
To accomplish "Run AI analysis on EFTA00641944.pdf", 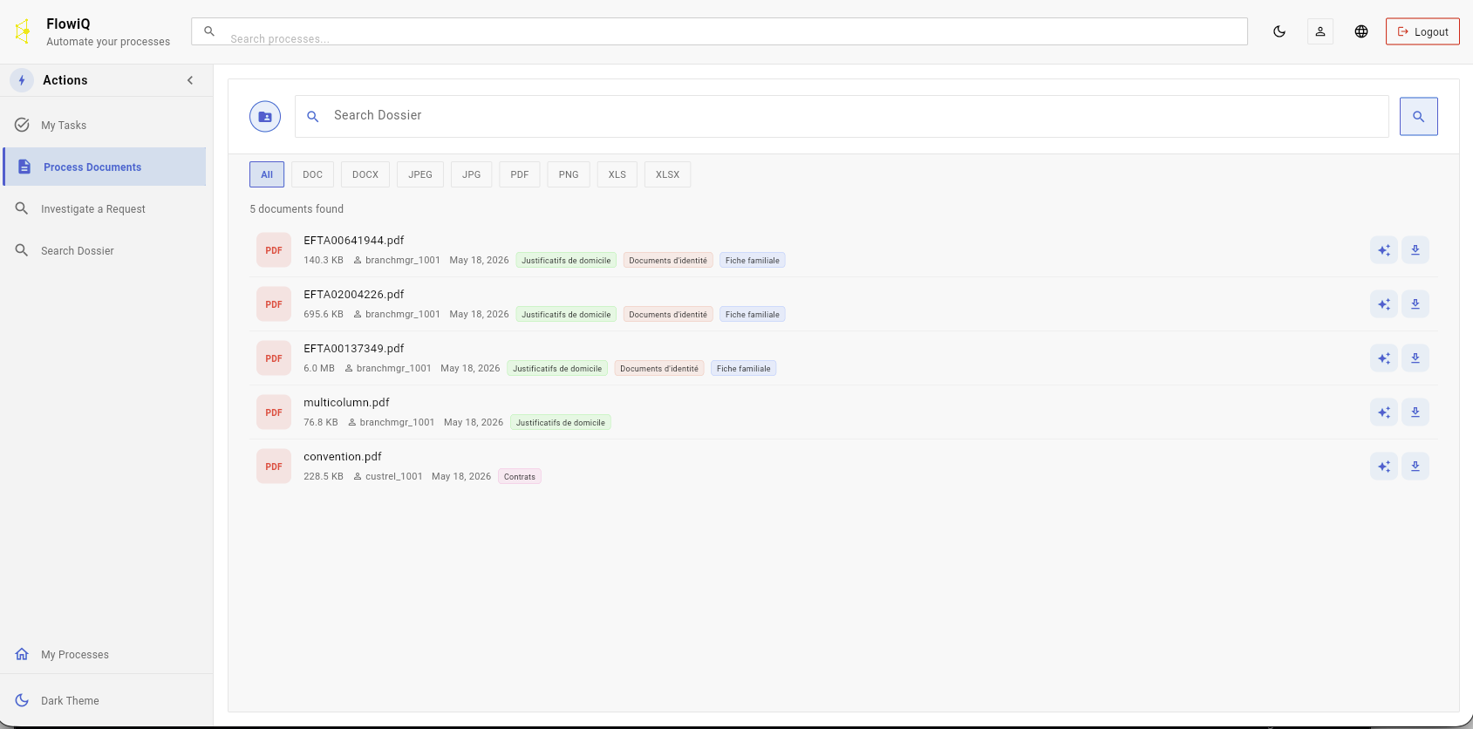I will [1384, 250].
